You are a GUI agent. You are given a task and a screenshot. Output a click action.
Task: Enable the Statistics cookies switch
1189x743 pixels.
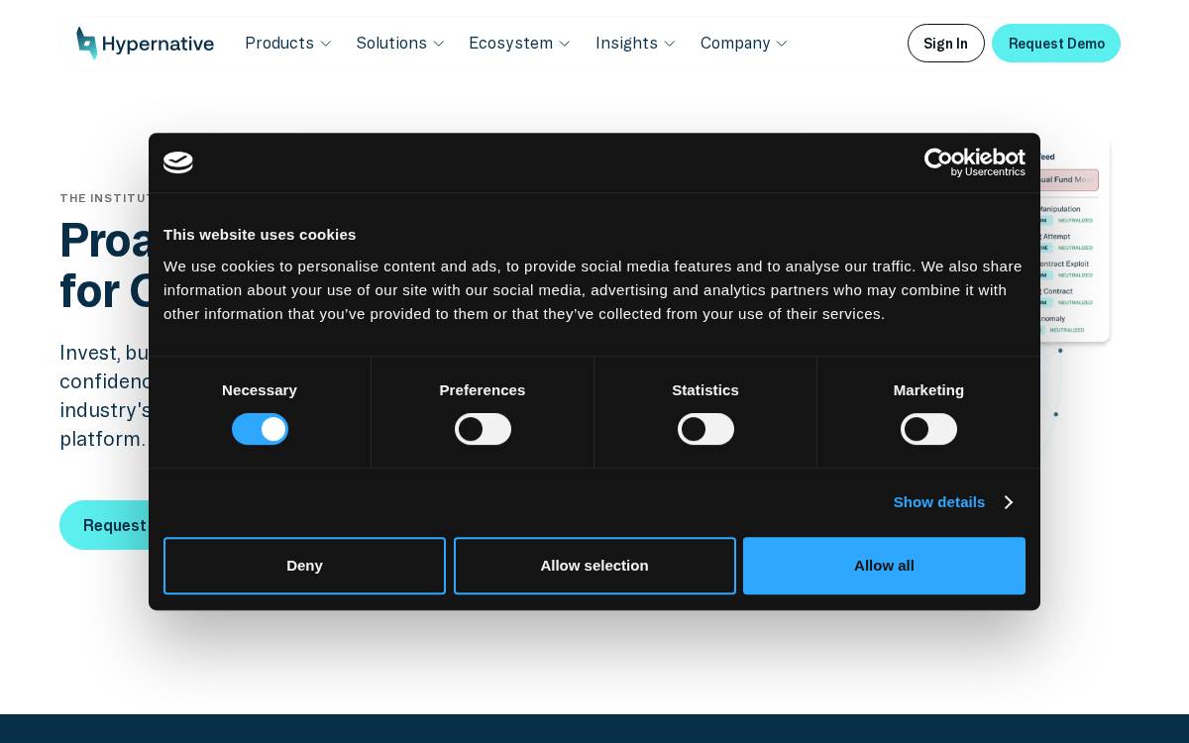pos(705,429)
